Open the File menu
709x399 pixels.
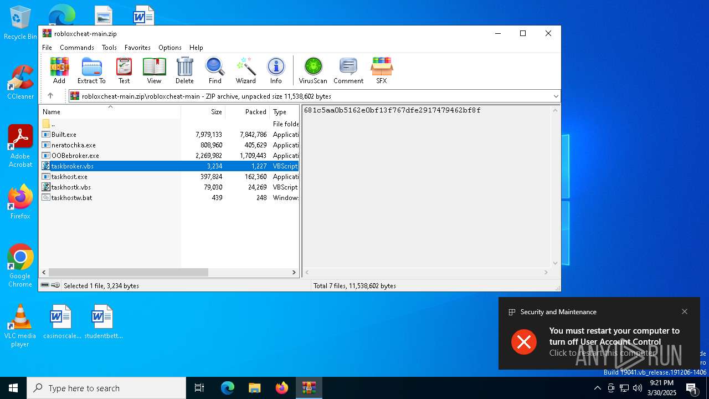[x=47, y=48]
